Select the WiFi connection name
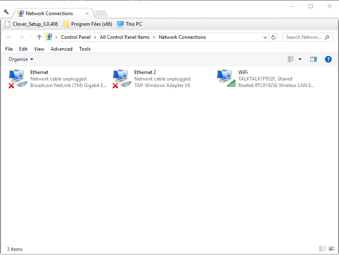The height and width of the screenshot is (255, 339). pos(243,72)
